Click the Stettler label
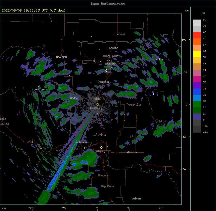Viewport: 216px width, 211px height. pos(159,59)
